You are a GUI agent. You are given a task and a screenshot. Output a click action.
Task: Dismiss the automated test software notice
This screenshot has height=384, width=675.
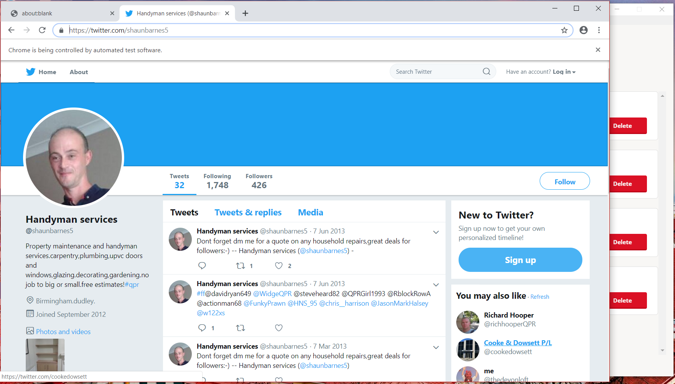pyautogui.click(x=598, y=50)
